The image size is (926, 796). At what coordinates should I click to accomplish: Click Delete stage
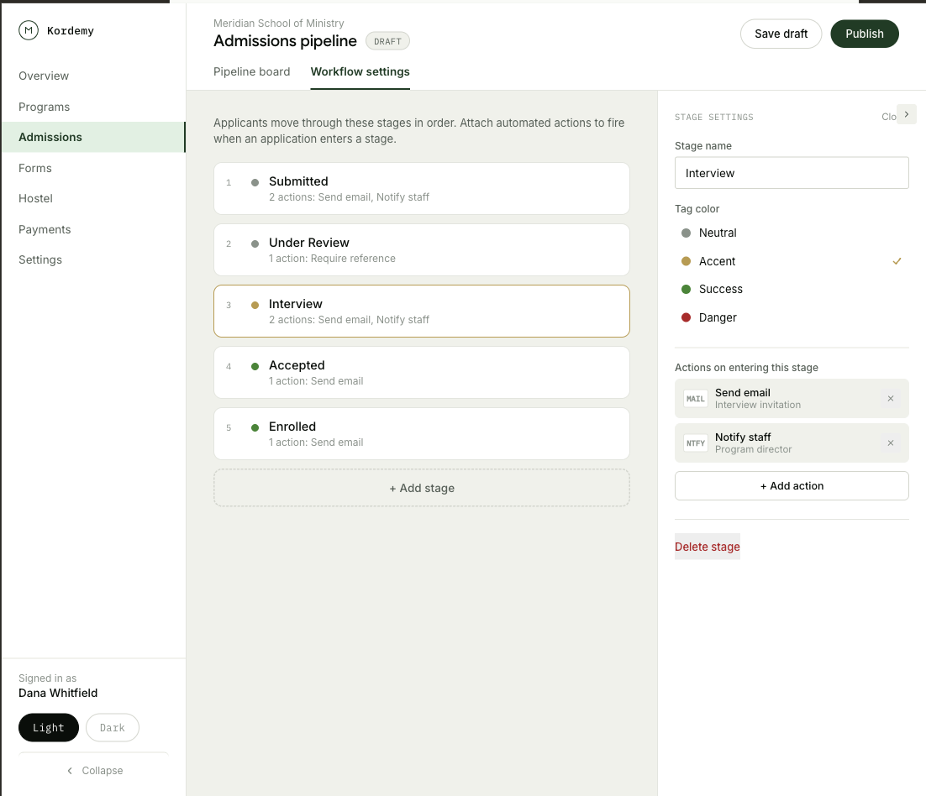pyautogui.click(x=707, y=547)
